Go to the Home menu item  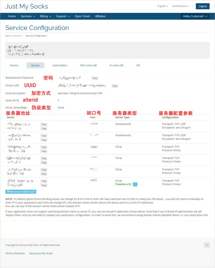[x=12, y=16]
